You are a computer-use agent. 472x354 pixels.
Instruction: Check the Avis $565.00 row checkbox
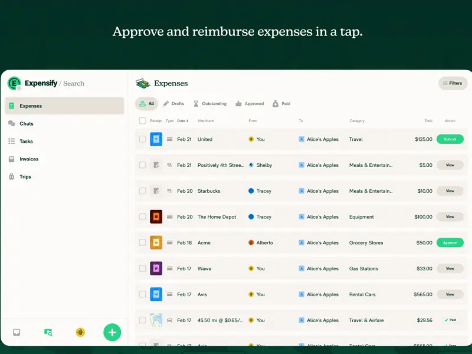click(142, 294)
